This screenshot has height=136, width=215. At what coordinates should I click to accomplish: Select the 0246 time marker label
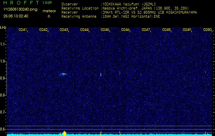(125, 30)
